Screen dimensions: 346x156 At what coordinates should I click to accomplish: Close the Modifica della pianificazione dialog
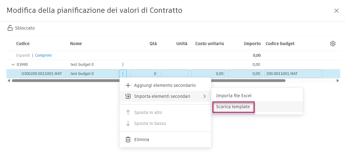(337, 11)
